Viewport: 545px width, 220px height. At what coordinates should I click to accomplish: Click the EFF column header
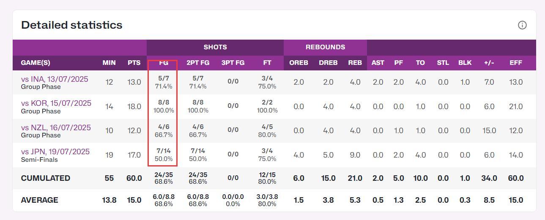516,63
